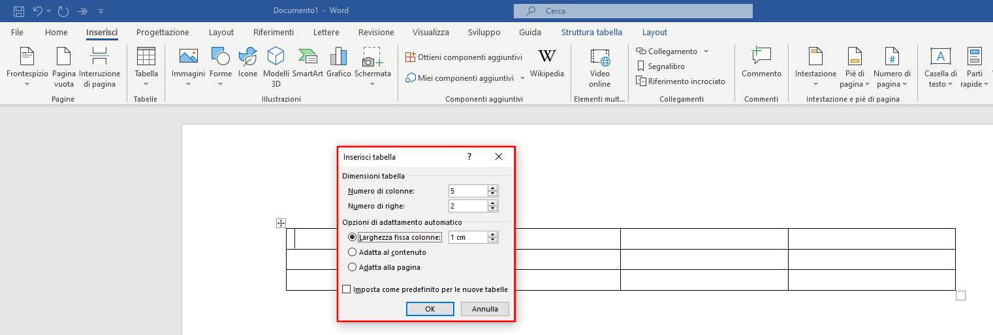993x335 pixels.
Task: Open the Tabella insert menu
Action: point(146,68)
